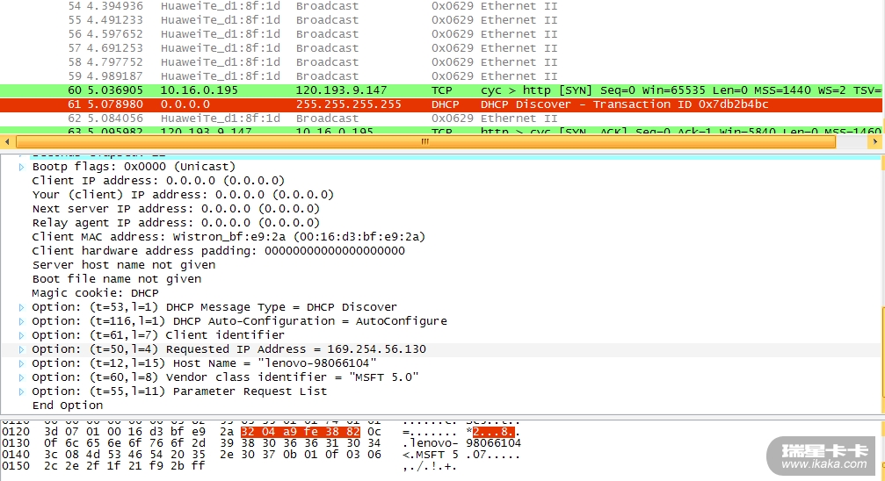Select Boot file name not given line
The width and height of the screenshot is (885, 481).
(x=116, y=279)
